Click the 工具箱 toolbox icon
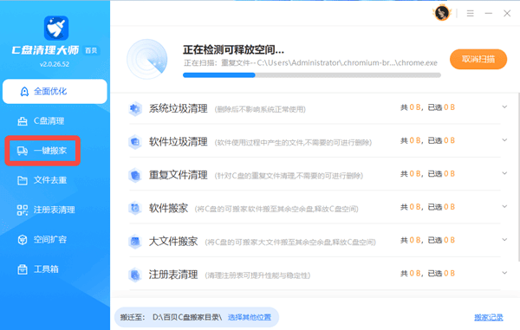The height and width of the screenshot is (330, 520). (23, 269)
